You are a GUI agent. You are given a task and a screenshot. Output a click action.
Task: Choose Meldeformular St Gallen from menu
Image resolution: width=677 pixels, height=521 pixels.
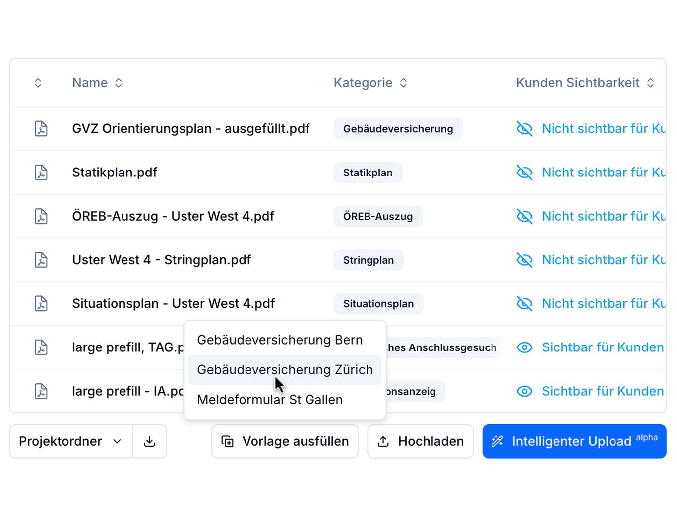pos(270,400)
